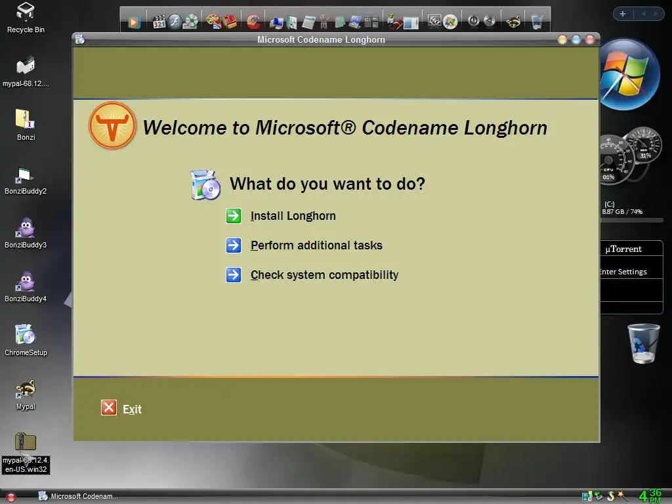
Task: Launch the Paint palette dock icon
Action: (213, 22)
